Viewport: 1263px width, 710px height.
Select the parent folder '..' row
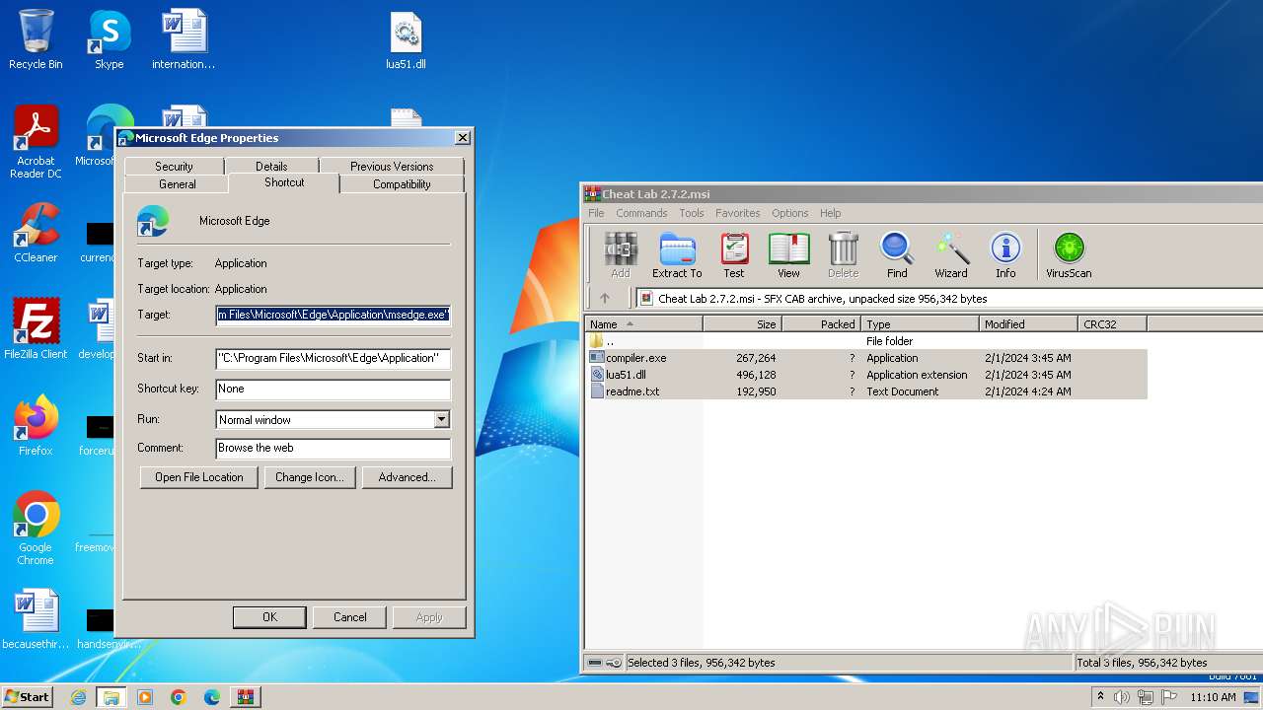tap(867, 341)
